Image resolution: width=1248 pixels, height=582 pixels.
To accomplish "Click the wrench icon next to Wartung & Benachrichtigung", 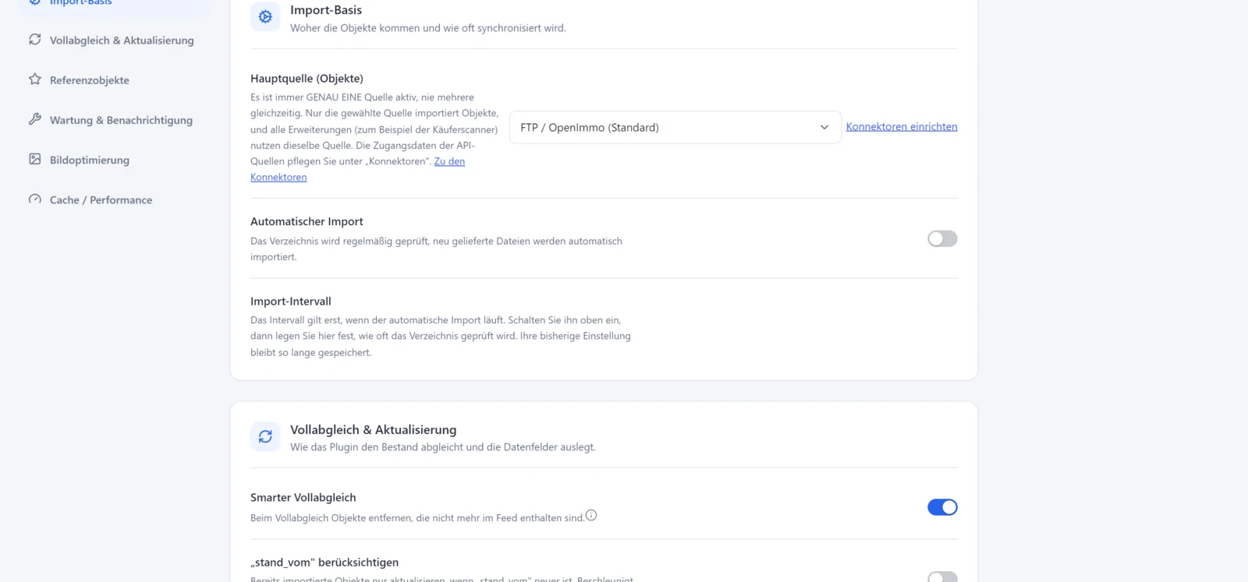I will (35, 119).
